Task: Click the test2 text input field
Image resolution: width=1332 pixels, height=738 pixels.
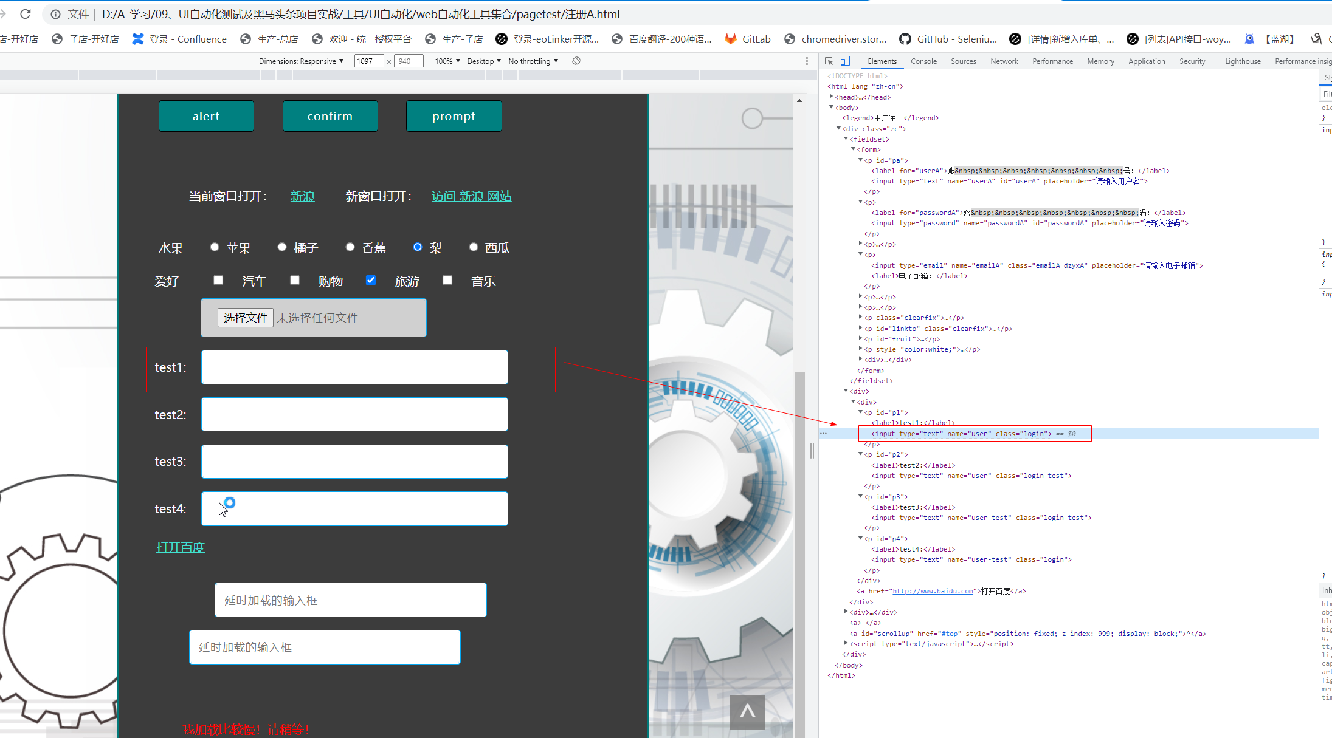Action: [x=354, y=414]
